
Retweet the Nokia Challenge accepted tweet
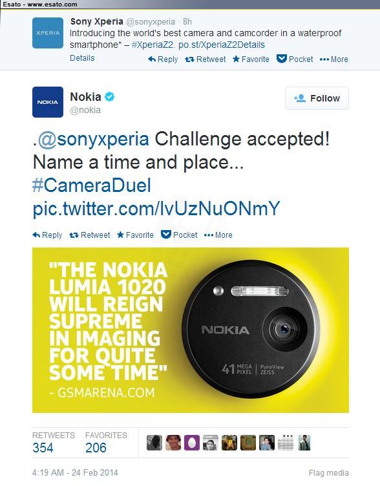[90, 235]
